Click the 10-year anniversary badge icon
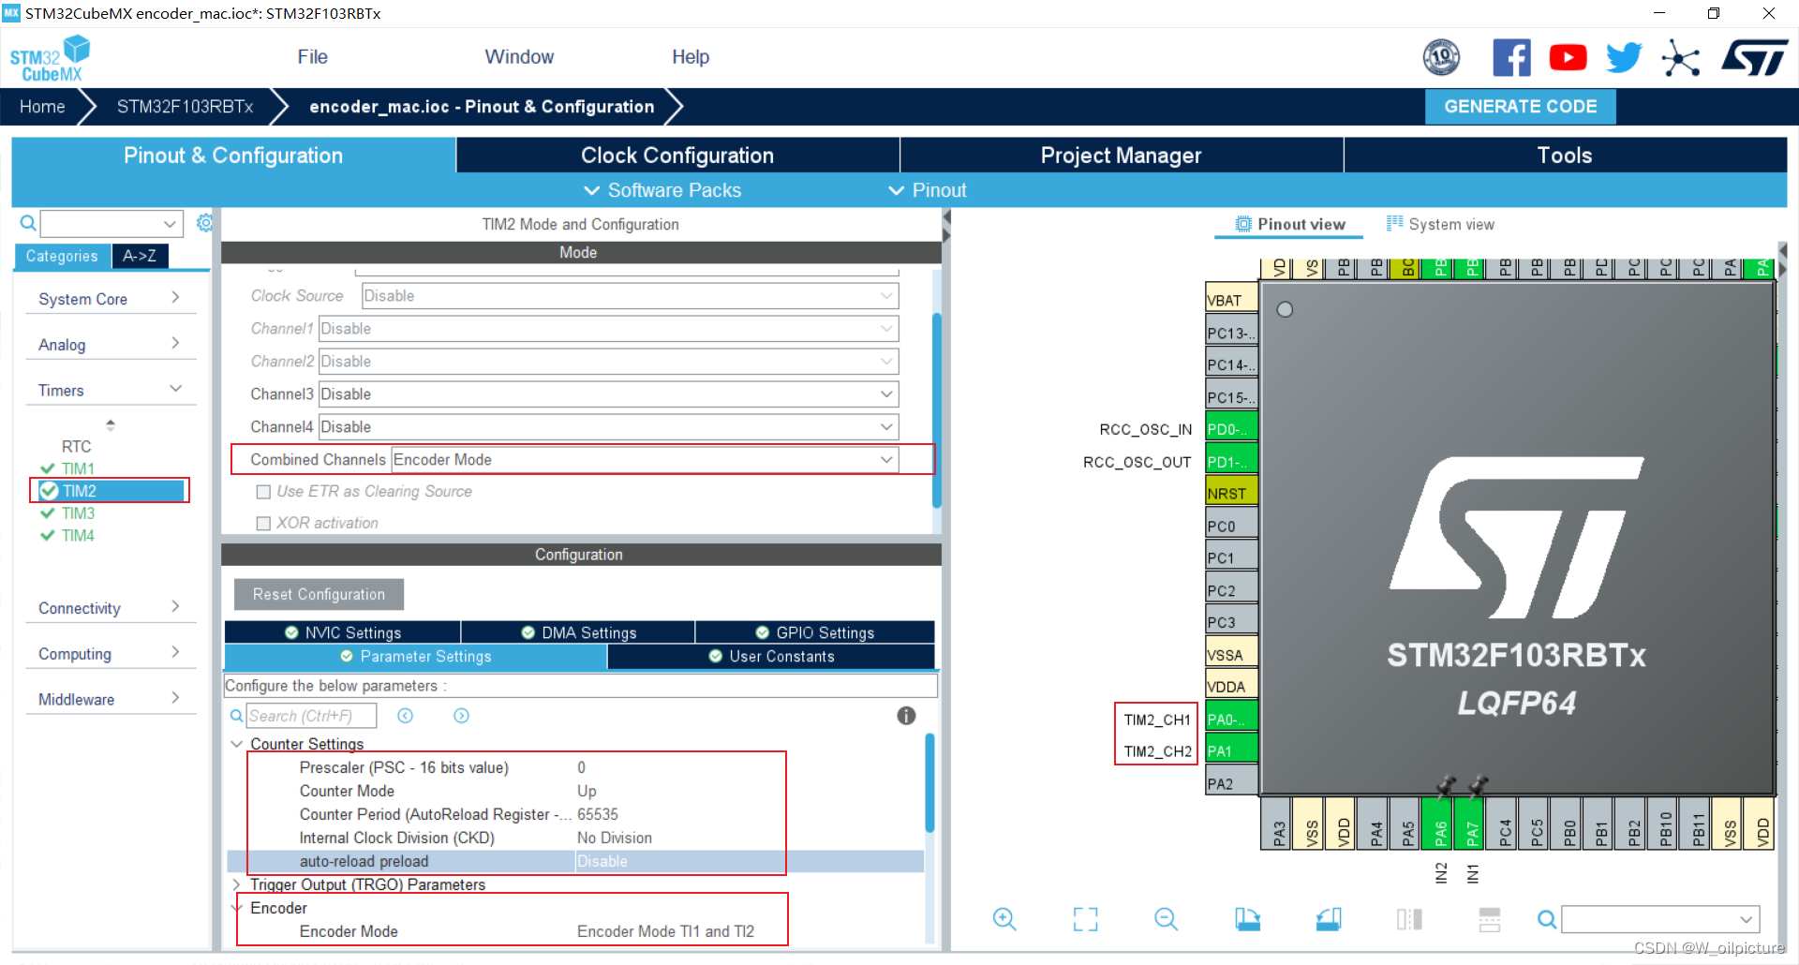Image resolution: width=1799 pixels, height=965 pixels. click(x=1441, y=58)
